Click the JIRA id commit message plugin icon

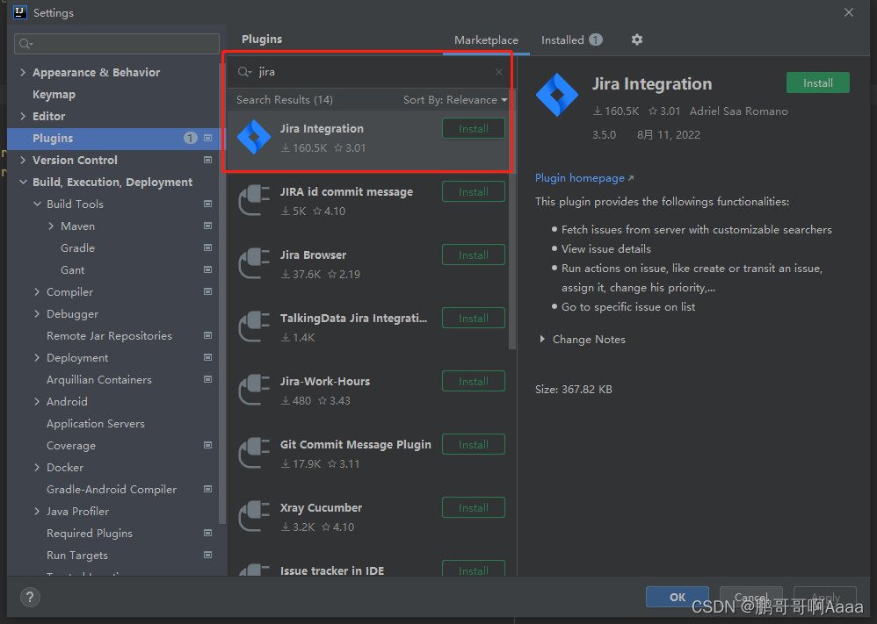click(x=254, y=200)
